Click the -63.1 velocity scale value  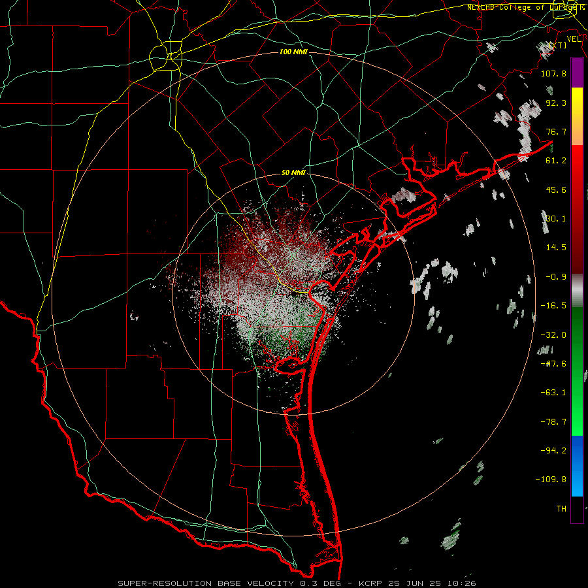pyautogui.click(x=553, y=393)
